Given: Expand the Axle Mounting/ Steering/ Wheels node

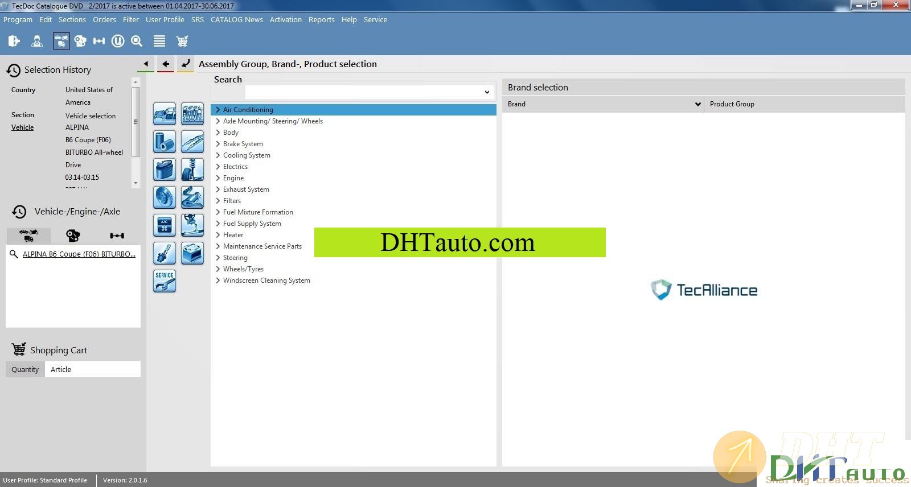Looking at the screenshot, I should click(218, 121).
